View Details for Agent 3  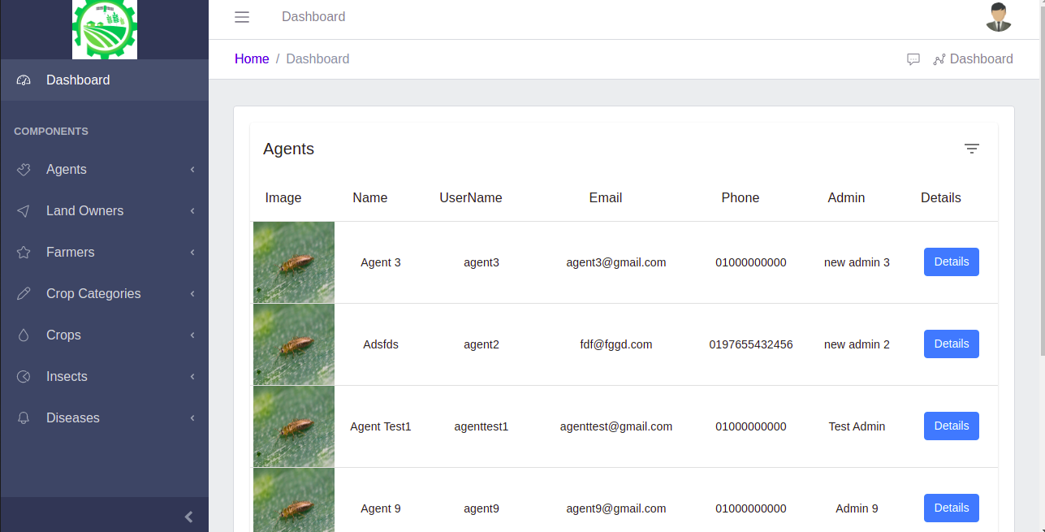[x=951, y=262]
